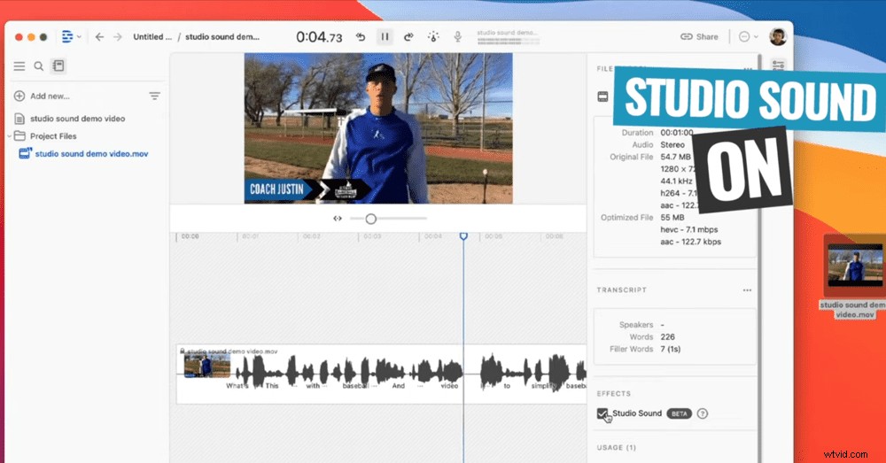This screenshot has height=463, width=886.
Task: Disable the Studio Sound checkbox
Action: coord(602,414)
